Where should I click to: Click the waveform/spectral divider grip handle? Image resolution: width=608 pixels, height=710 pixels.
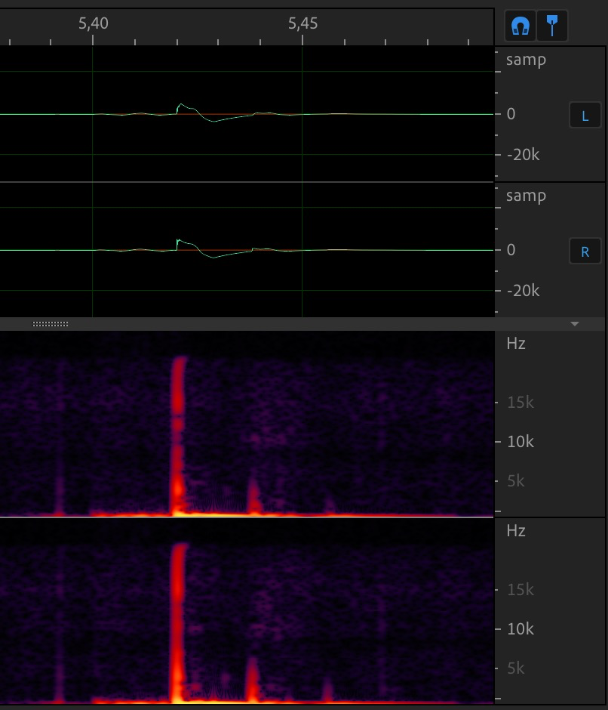click(51, 324)
